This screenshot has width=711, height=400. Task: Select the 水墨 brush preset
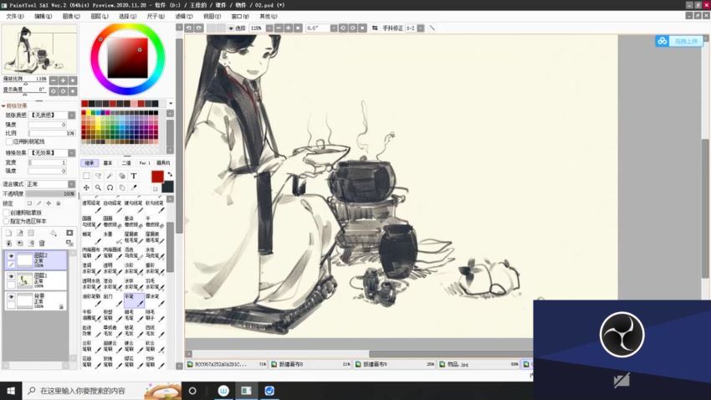(x=113, y=238)
